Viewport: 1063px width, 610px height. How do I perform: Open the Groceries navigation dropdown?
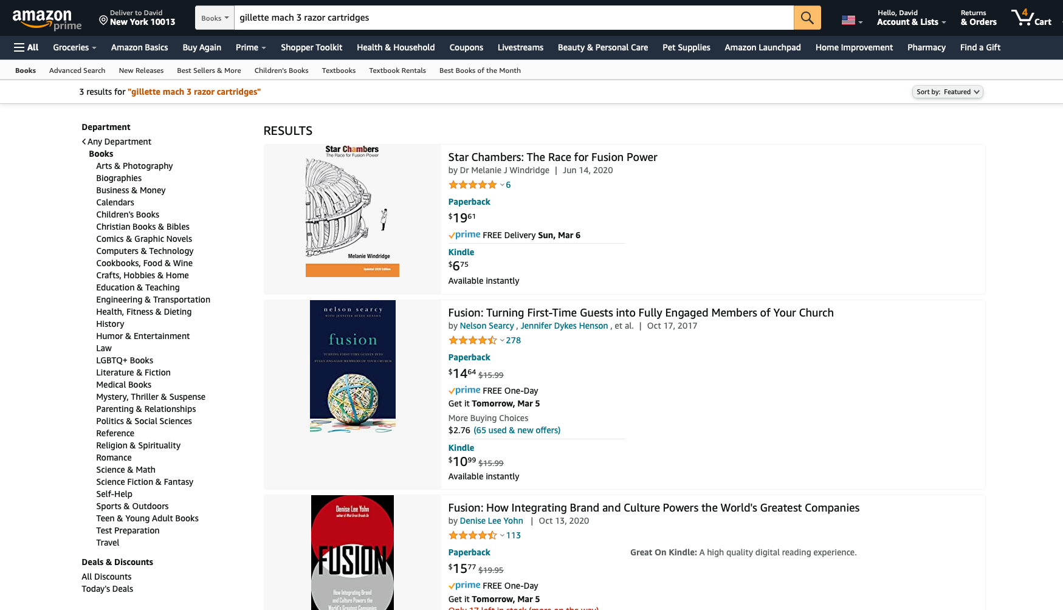75,47
